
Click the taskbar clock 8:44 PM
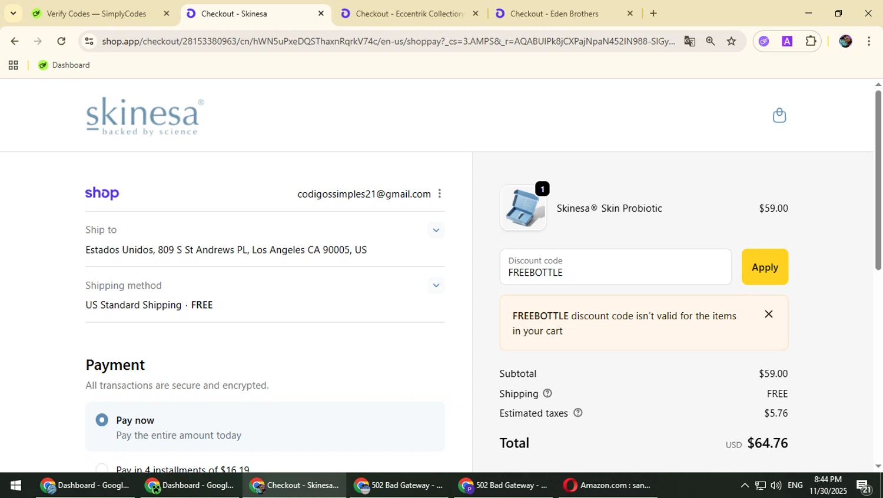pyautogui.click(x=828, y=485)
